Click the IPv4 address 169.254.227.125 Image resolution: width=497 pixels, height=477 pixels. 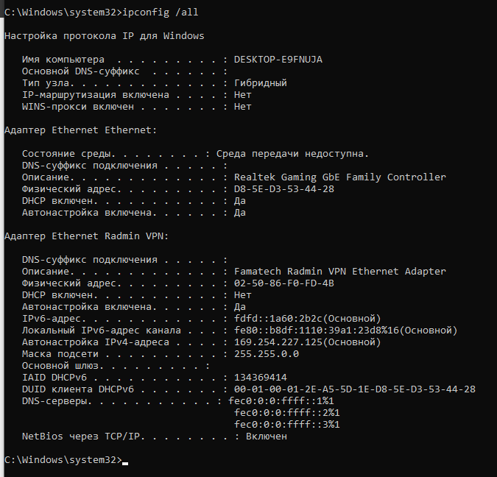tap(278, 342)
